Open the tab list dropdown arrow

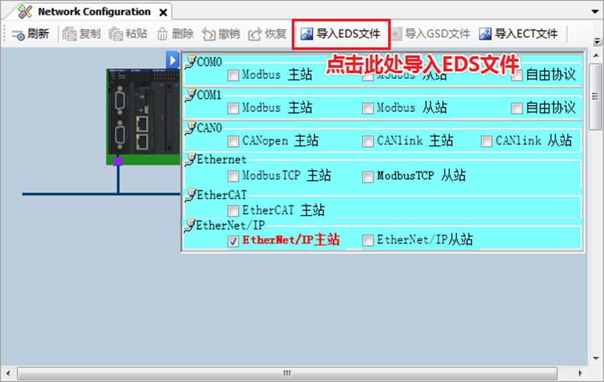(595, 12)
